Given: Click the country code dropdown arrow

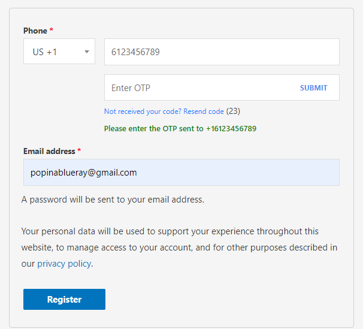Looking at the screenshot, I should pos(87,52).
